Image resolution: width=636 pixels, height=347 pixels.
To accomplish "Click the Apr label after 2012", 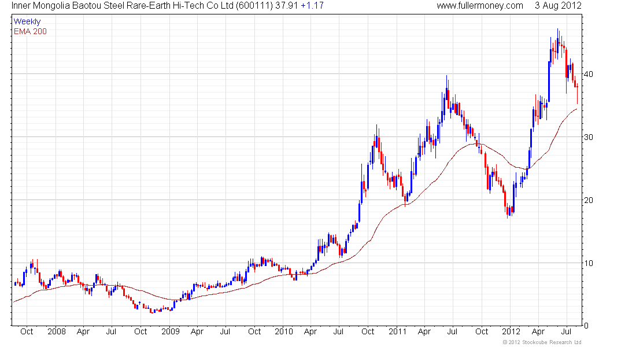I will pos(538,331).
